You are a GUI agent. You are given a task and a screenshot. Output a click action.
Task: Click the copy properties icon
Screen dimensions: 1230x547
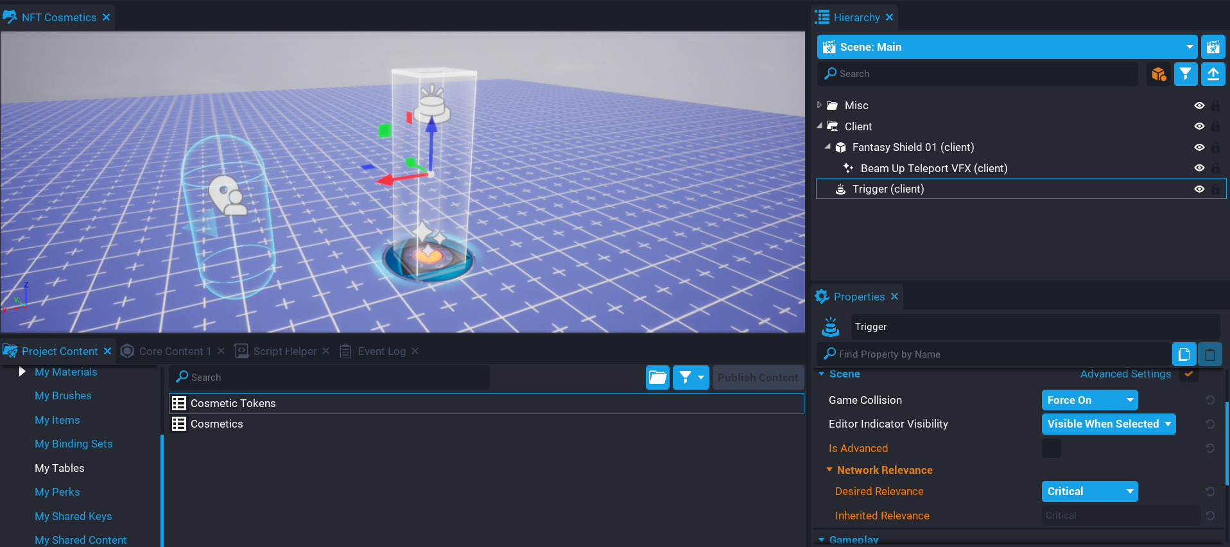coord(1184,354)
